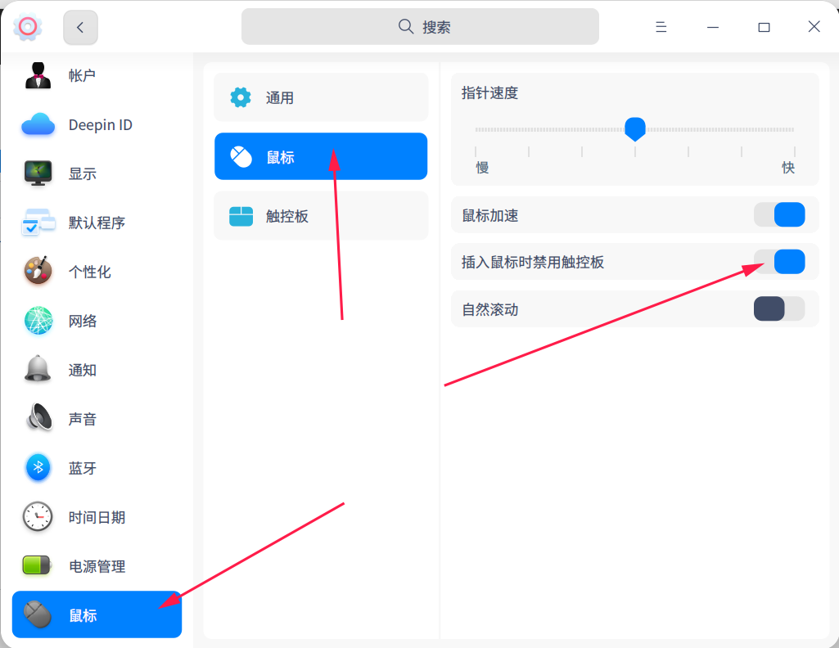Click the sound speaker icon
The image size is (839, 648).
pyautogui.click(x=39, y=417)
